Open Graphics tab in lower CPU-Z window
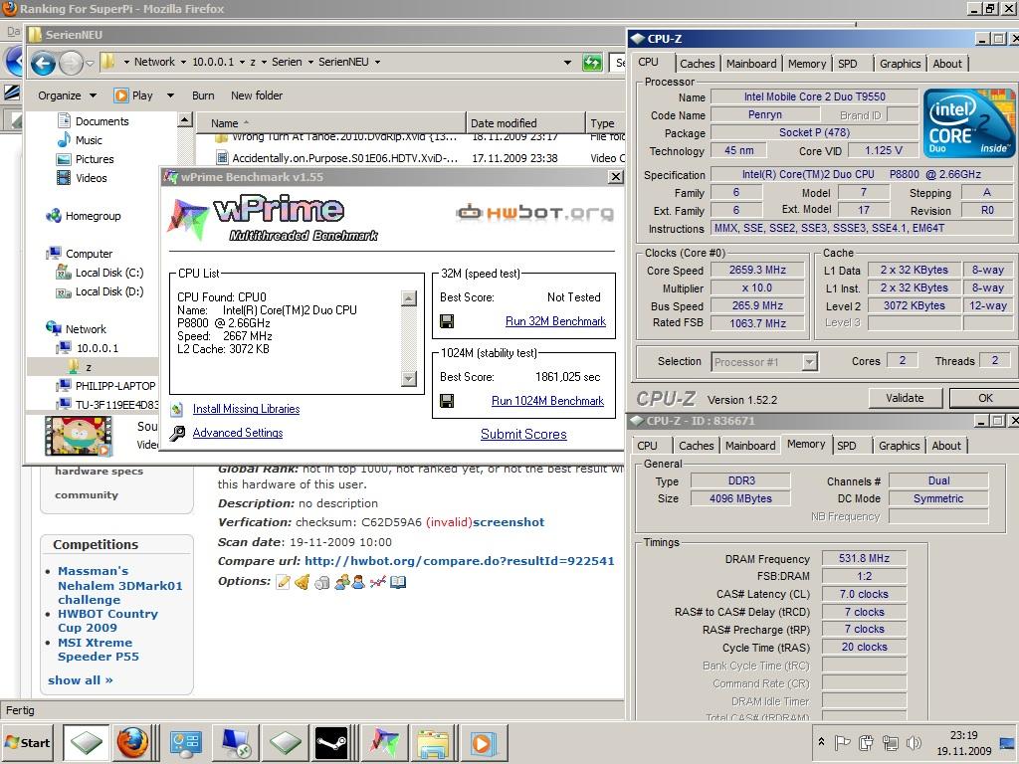This screenshot has width=1019, height=764. 899,446
